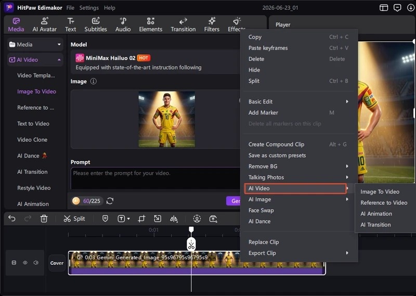Click the Cover button

click(x=57, y=263)
